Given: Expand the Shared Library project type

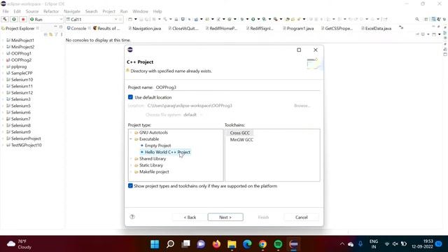Looking at the screenshot, I should [131, 159].
